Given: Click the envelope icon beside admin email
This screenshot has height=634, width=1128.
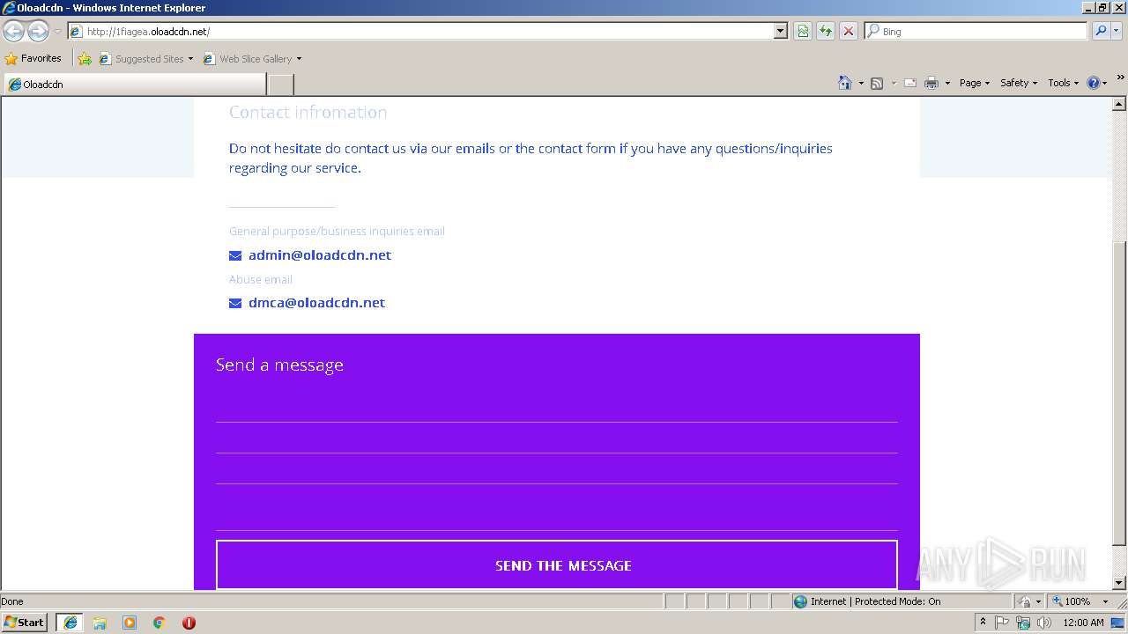Looking at the screenshot, I should click(x=235, y=256).
